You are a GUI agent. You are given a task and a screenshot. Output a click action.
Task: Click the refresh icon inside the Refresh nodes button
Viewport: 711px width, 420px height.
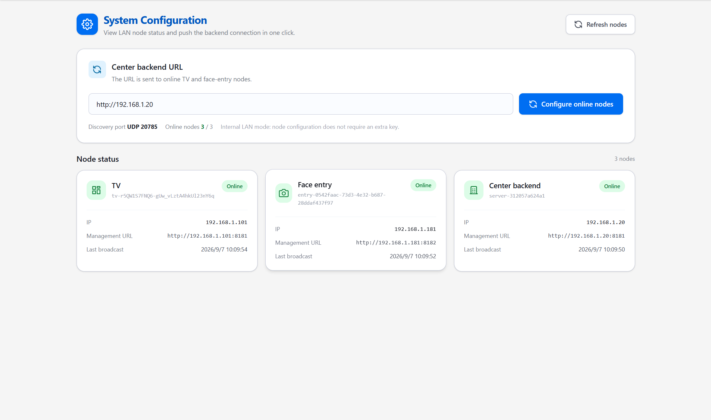[578, 25]
